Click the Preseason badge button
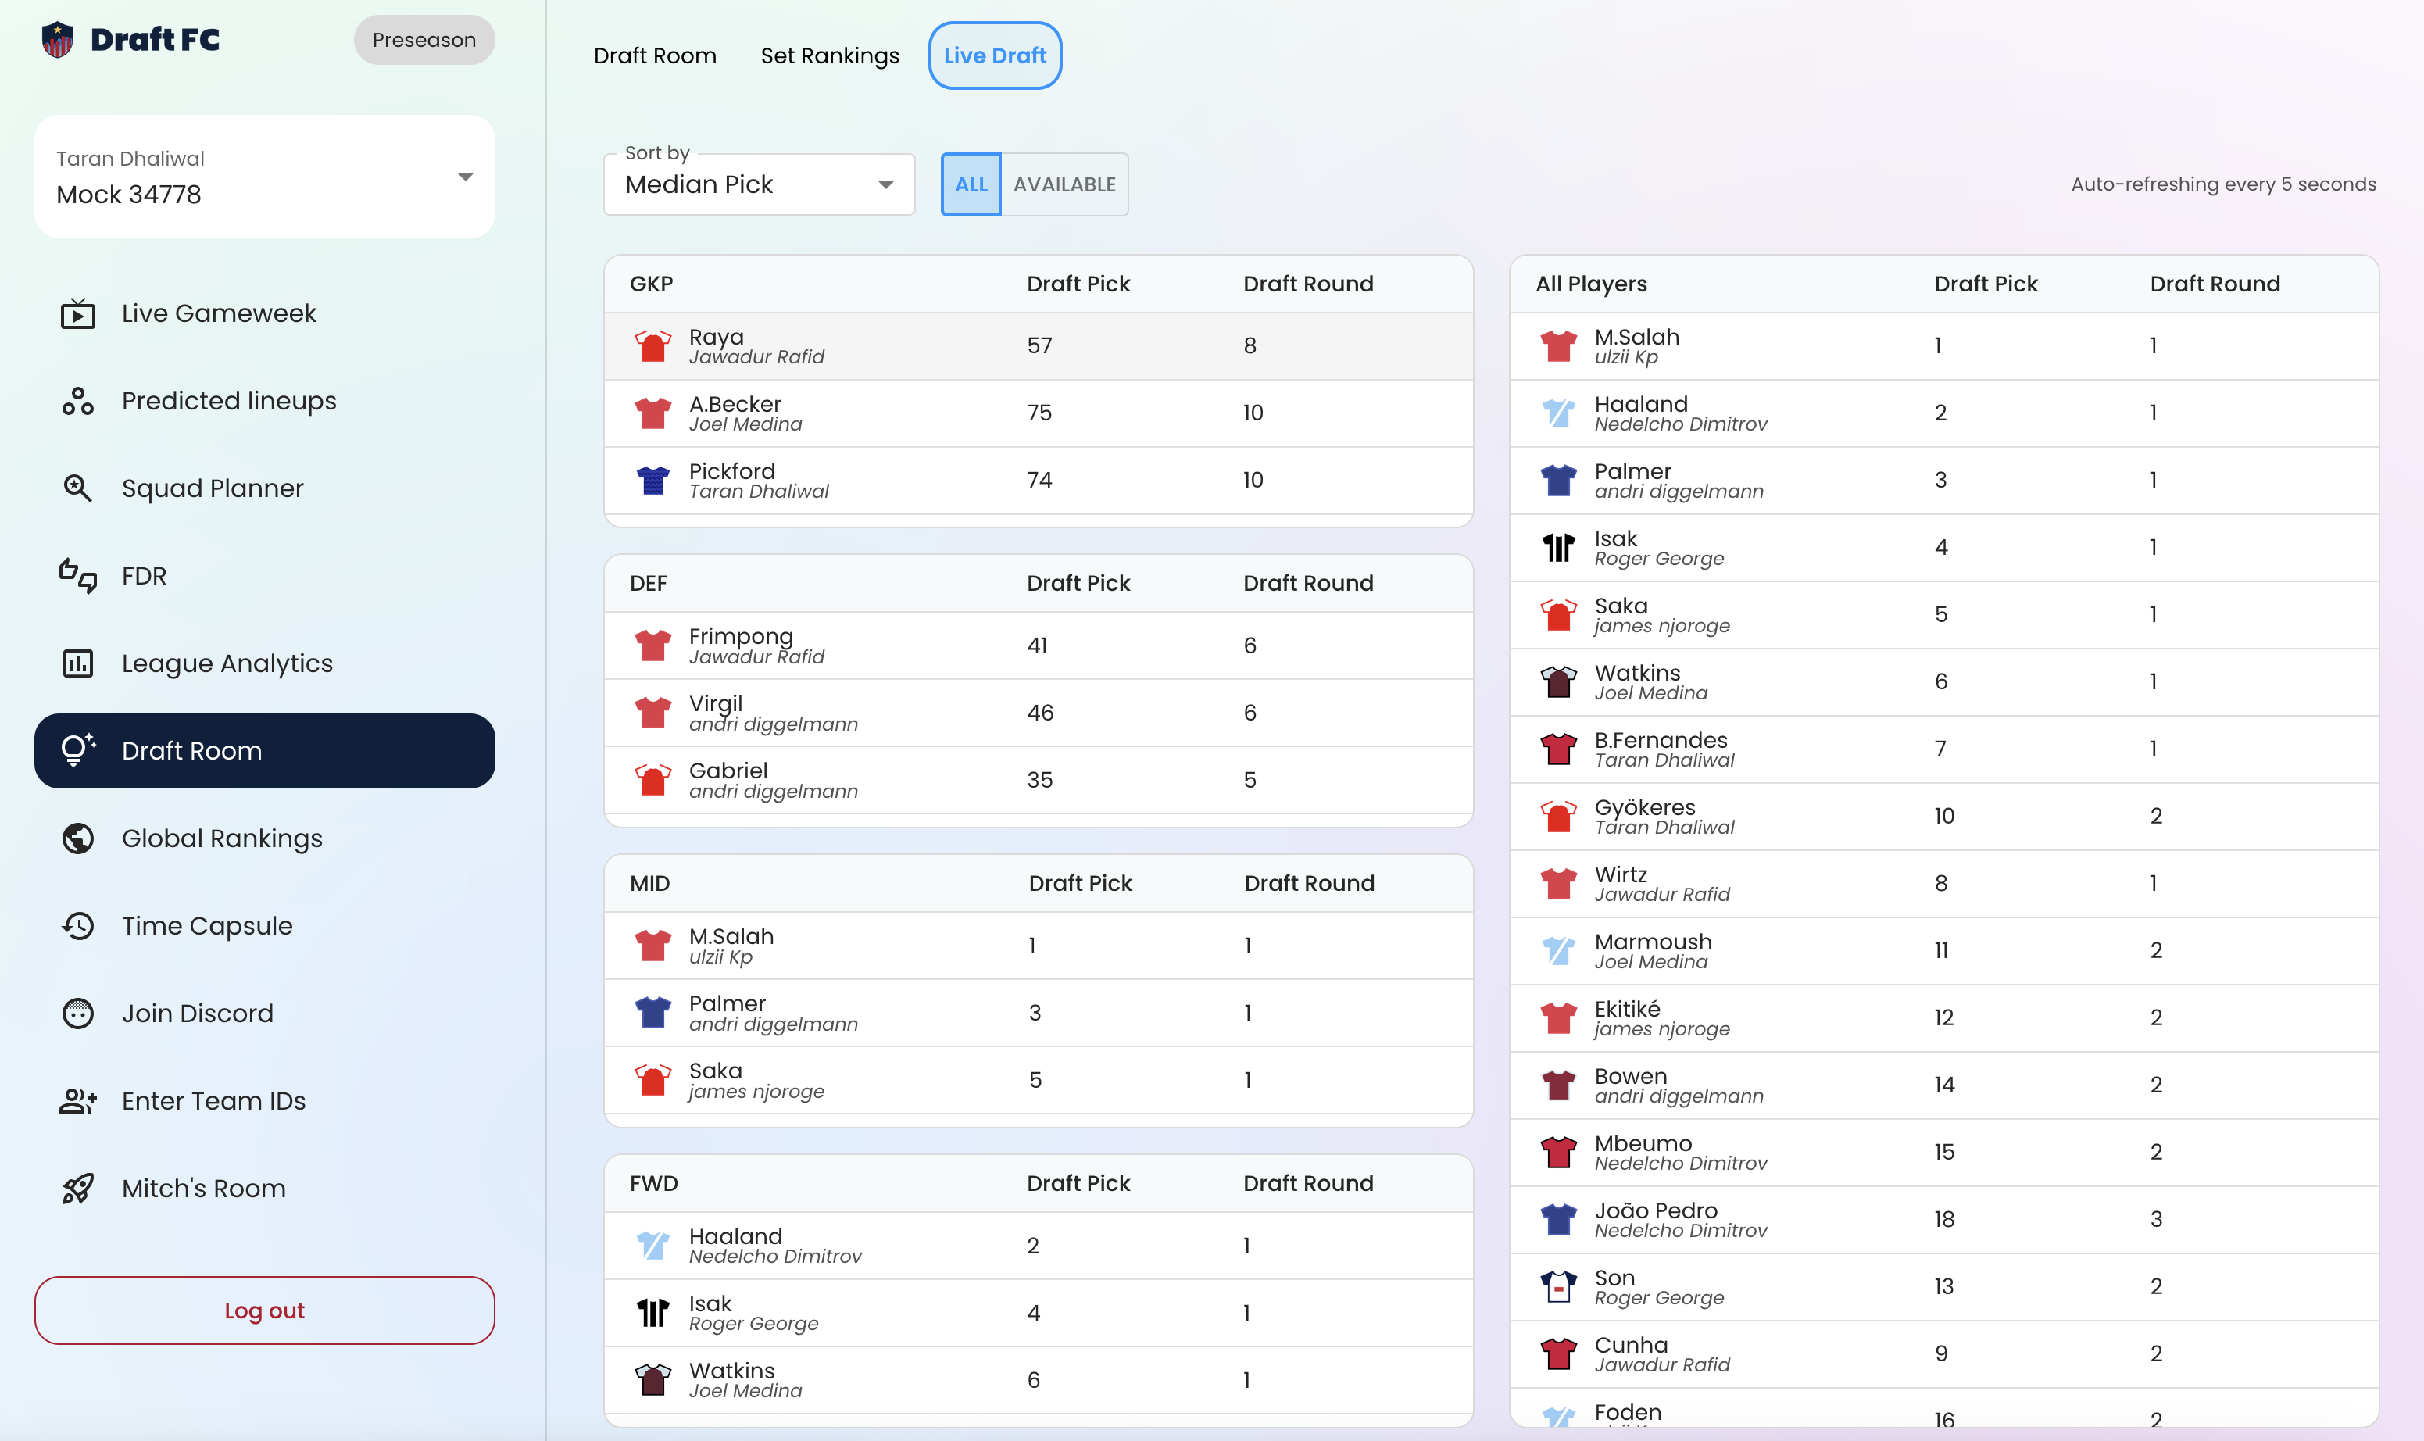The image size is (2424, 1441). tap(424, 40)
